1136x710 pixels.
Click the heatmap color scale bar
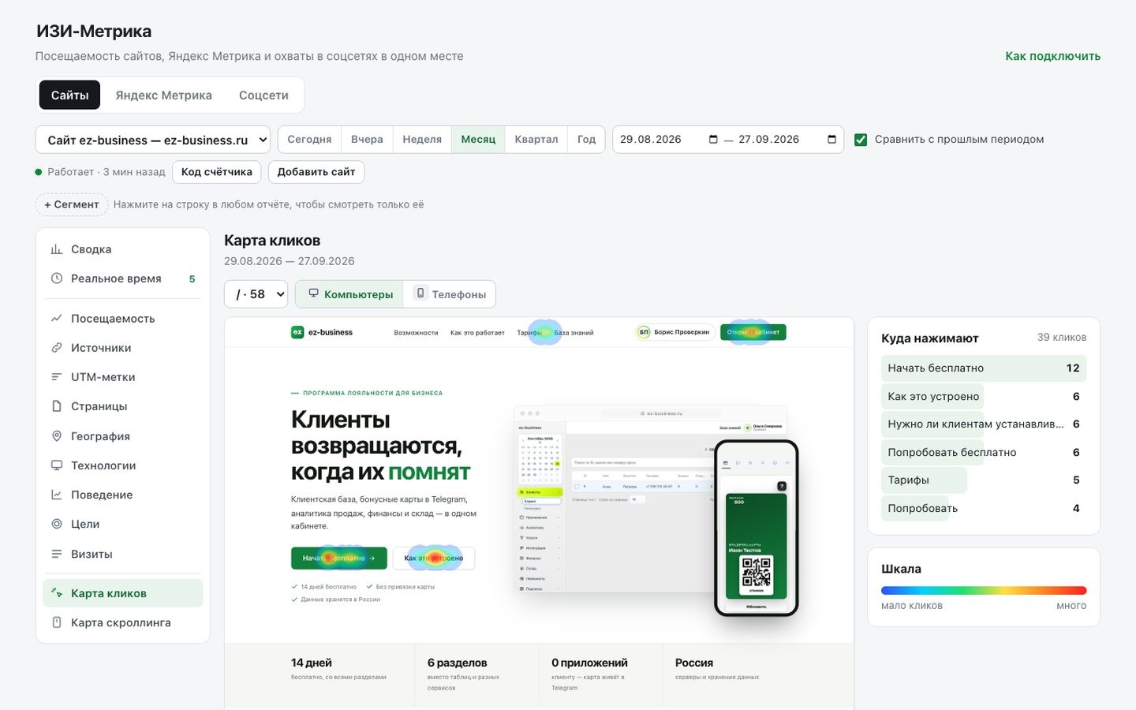(984, 590)
